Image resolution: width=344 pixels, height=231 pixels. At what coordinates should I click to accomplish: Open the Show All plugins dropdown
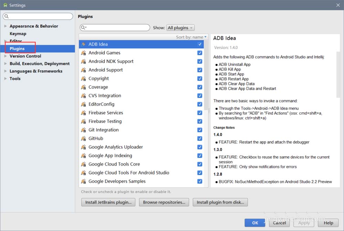coord(181,28)
